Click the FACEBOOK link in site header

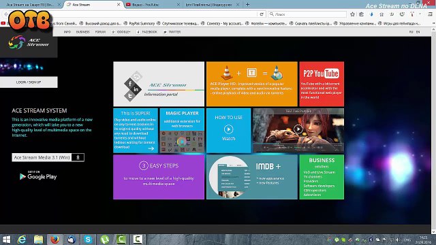pos(147,32)
